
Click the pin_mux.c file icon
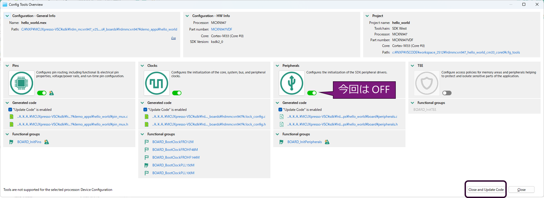click(x=11, y=117)
